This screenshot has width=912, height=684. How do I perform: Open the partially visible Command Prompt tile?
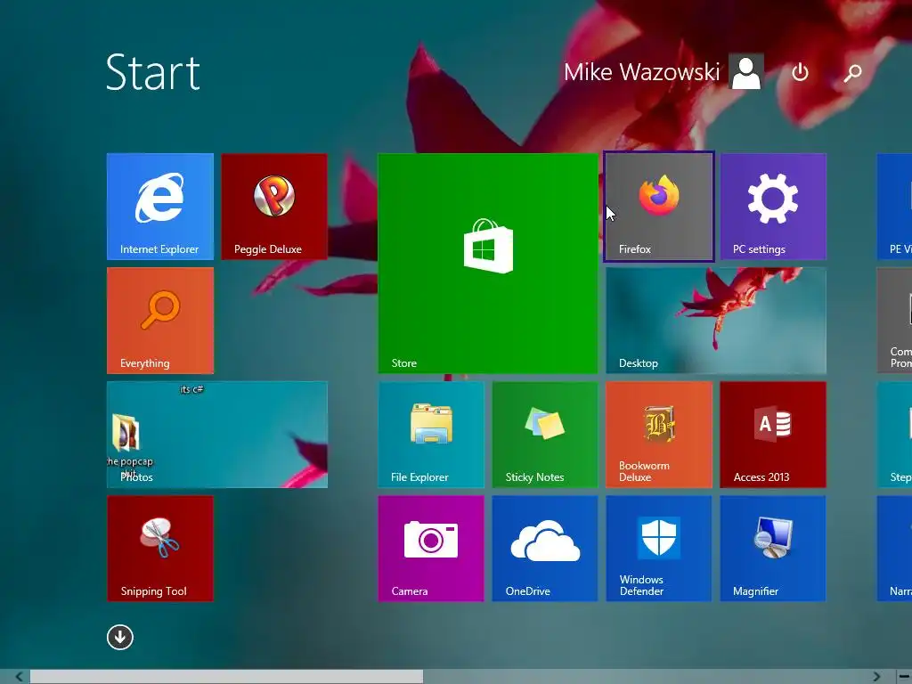click(x=894, y=321)
